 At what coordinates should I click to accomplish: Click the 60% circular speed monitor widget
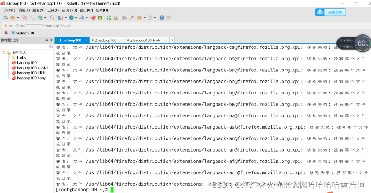362,43
